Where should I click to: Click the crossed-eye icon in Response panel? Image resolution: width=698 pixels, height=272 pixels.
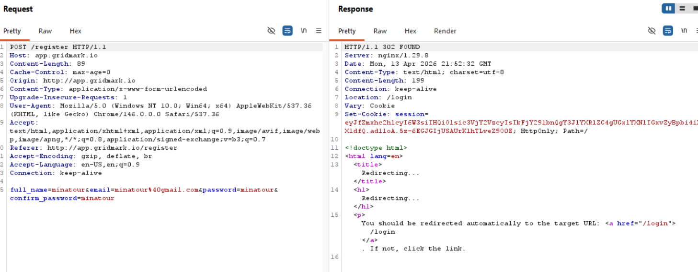click(652, 31)
